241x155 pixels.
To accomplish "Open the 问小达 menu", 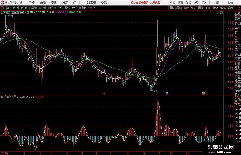I will click(x=78, y=3).
